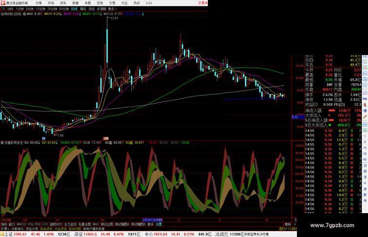Open 设置 in the indicator bar

(159, 224)
